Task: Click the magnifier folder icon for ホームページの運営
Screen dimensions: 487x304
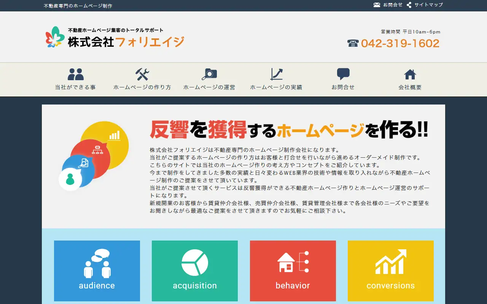Action: (209, 74)
